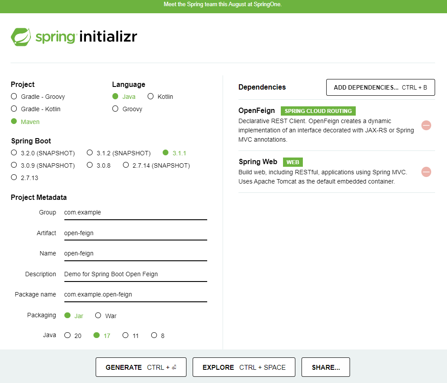The image size is (447, 383).
Task: Click the WEB tag beside Spring Web
Action: click(293, 162)
